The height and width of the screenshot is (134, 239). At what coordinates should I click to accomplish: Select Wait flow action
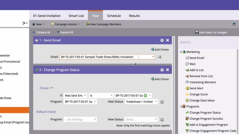pyautogui.click(x=190, y=64)
